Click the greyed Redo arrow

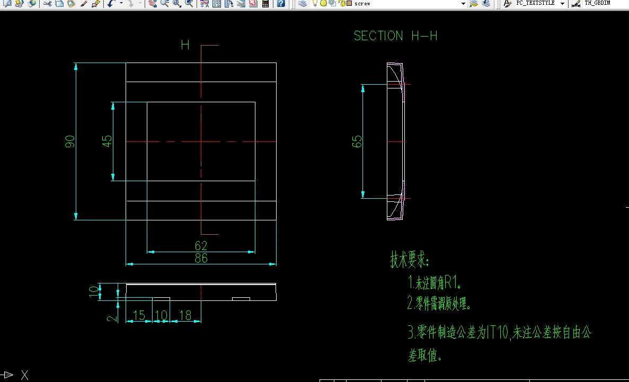[130, 3]
